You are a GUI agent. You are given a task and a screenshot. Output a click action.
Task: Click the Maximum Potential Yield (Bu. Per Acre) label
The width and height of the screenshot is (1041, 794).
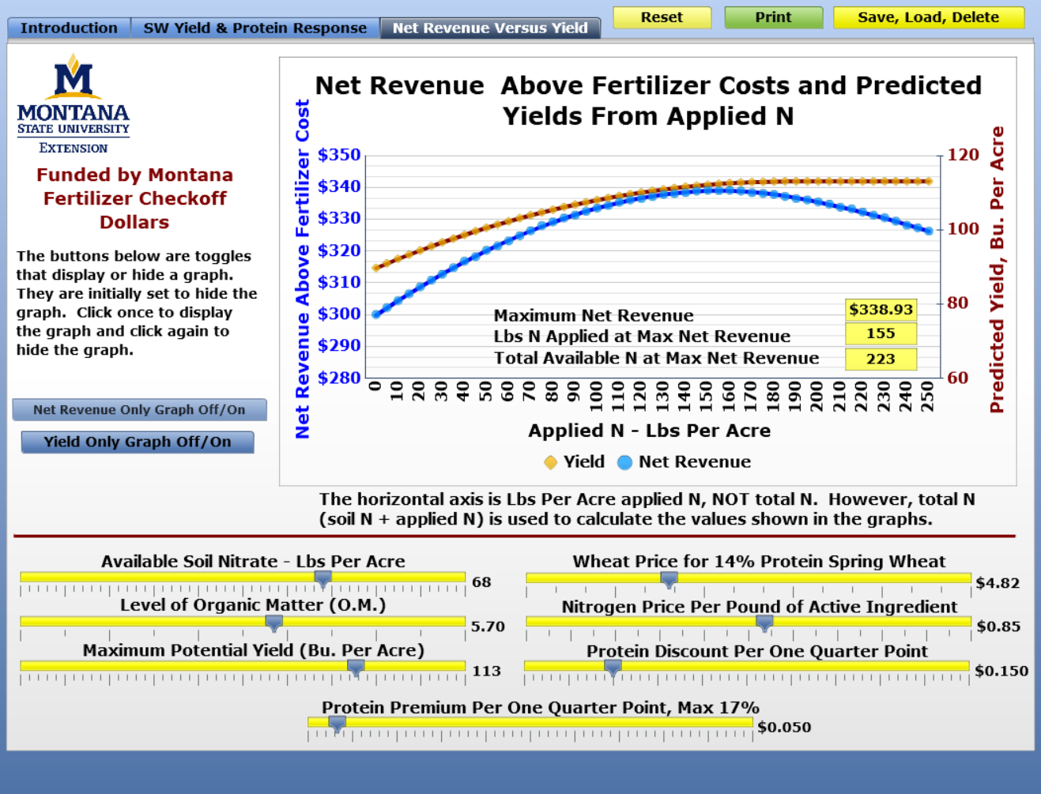pyautogui.click(x=254, y=650)
